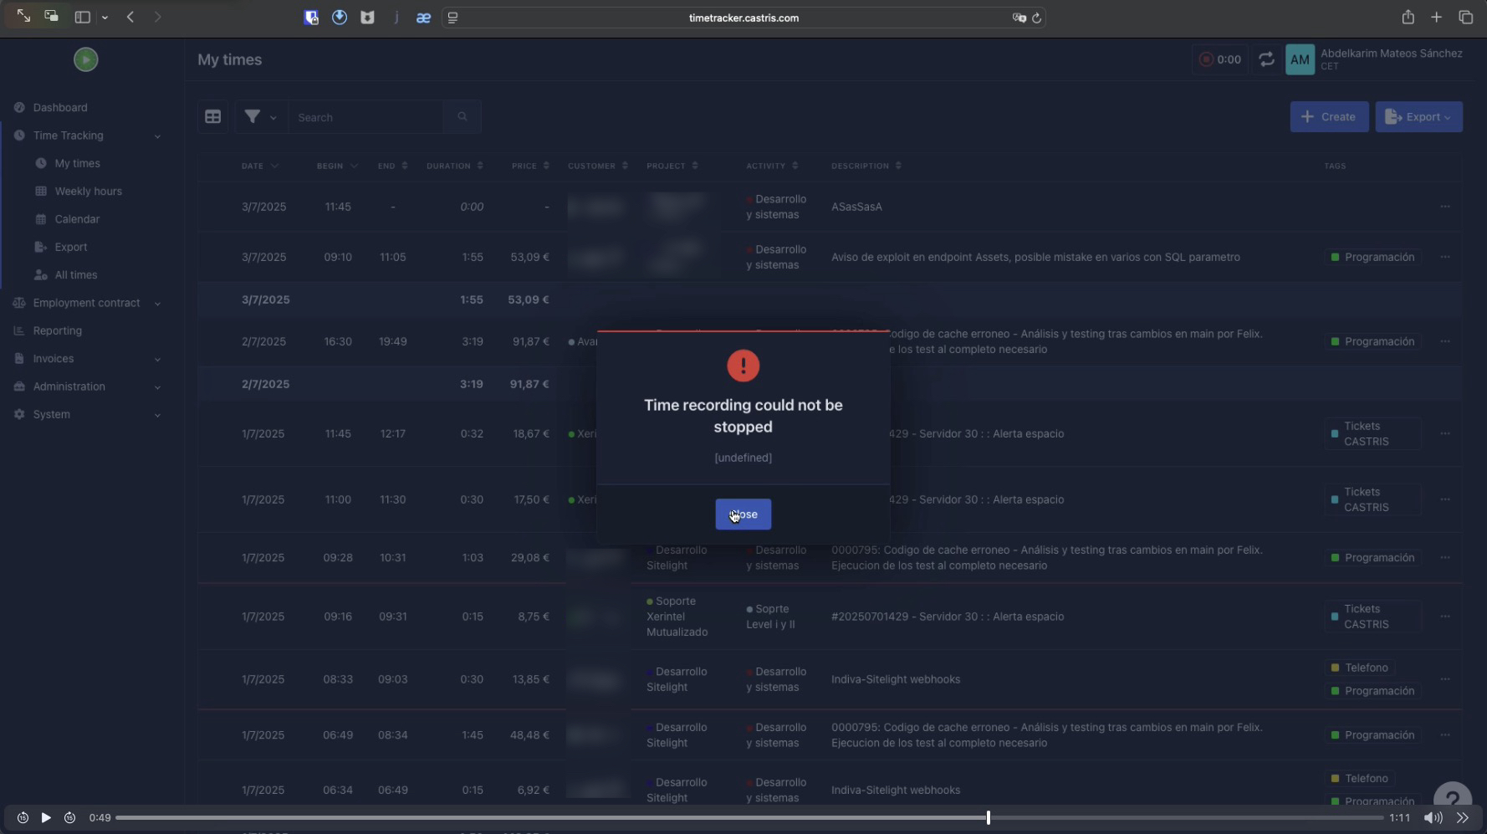The image size is (1487, 834).
Task: Click the AM user avatar
Action: pyautogui.click(x=1300, y=59)
